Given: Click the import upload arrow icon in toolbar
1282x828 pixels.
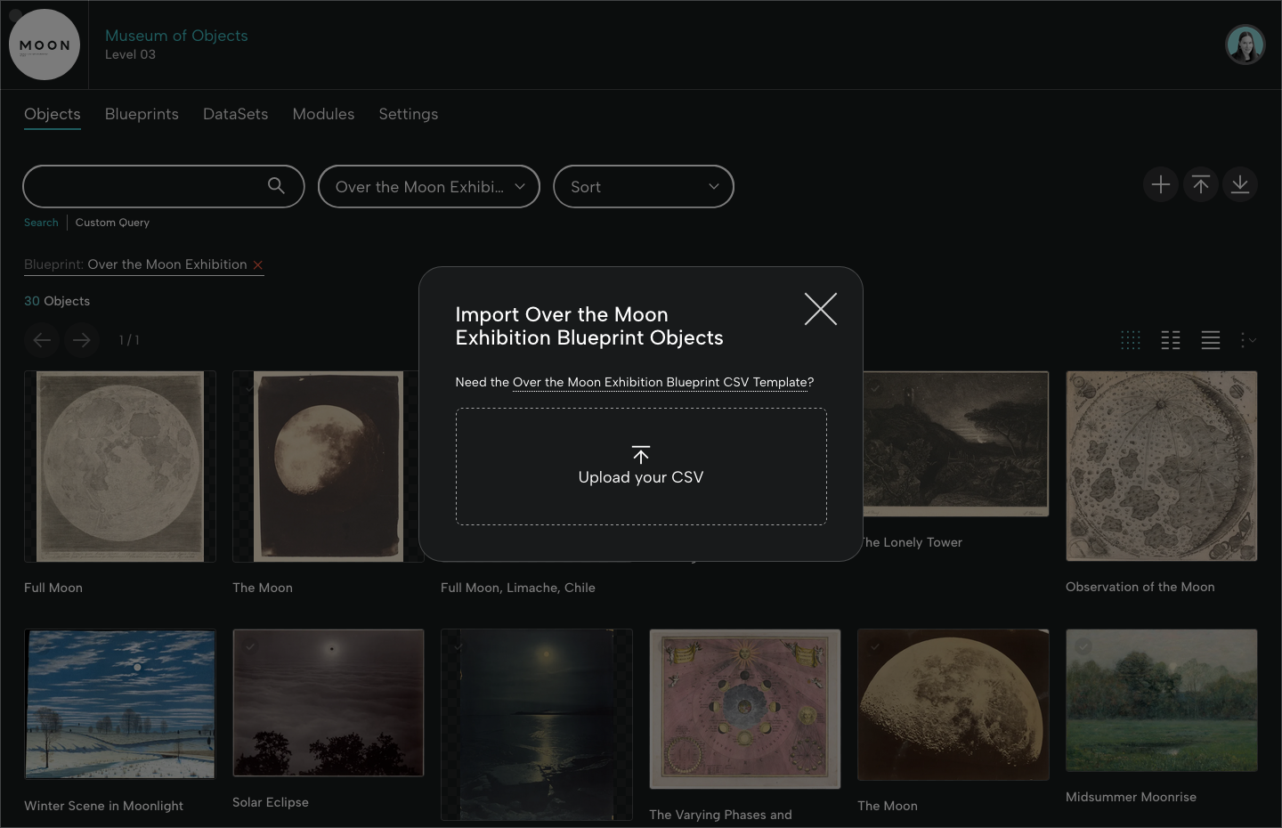Looking at the screenshot, I should point(1201,184).
